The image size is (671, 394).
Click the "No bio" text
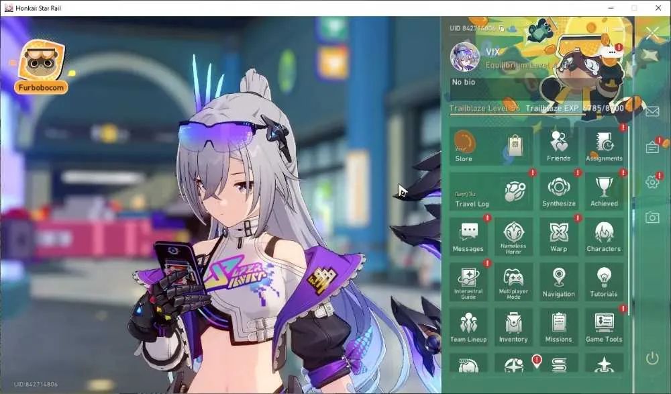tap(464, 82)
